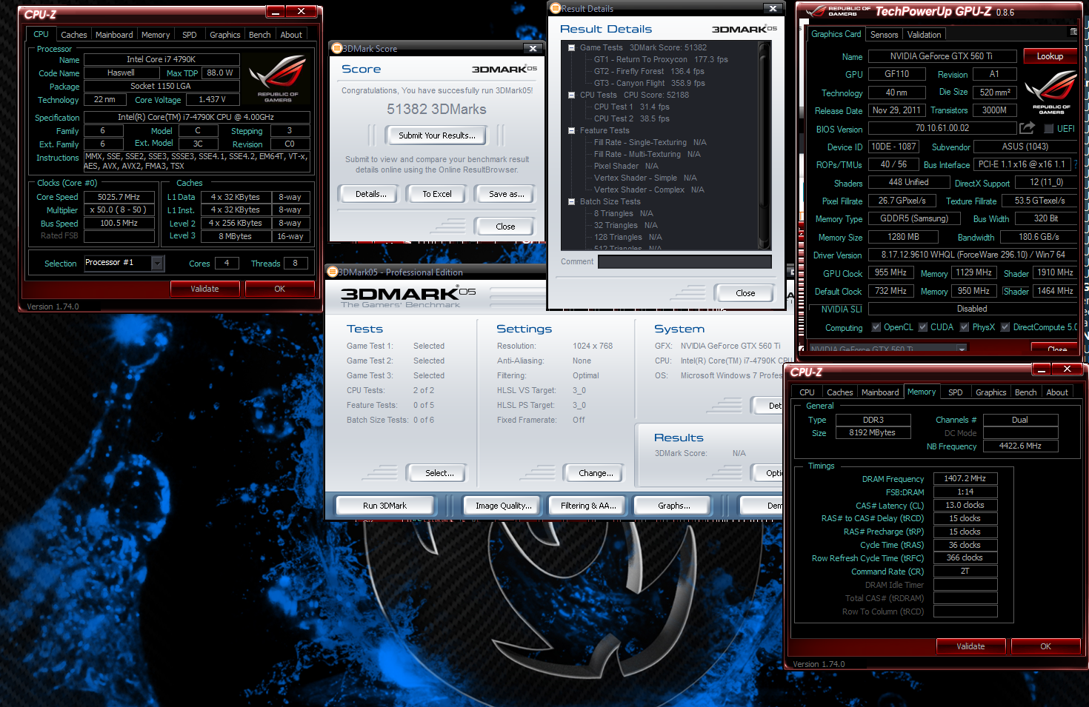This screenshot has height=707, width=1089.
Task: Click the 3DMark05 Professional Edition title bar icon
Action: 333,272
